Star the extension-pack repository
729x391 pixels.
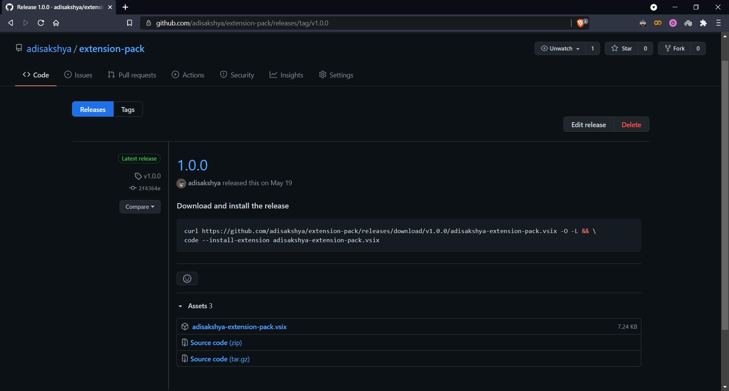tap(622, 49)
